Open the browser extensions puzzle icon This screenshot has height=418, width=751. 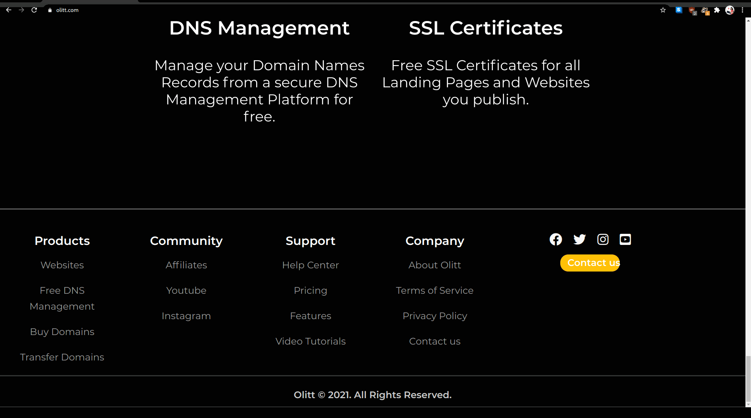click(x=717, y=10)
